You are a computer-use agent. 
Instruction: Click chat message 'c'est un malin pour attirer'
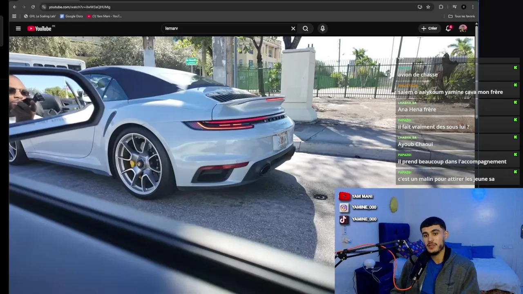pyautogui.click(x=446, y=179)
